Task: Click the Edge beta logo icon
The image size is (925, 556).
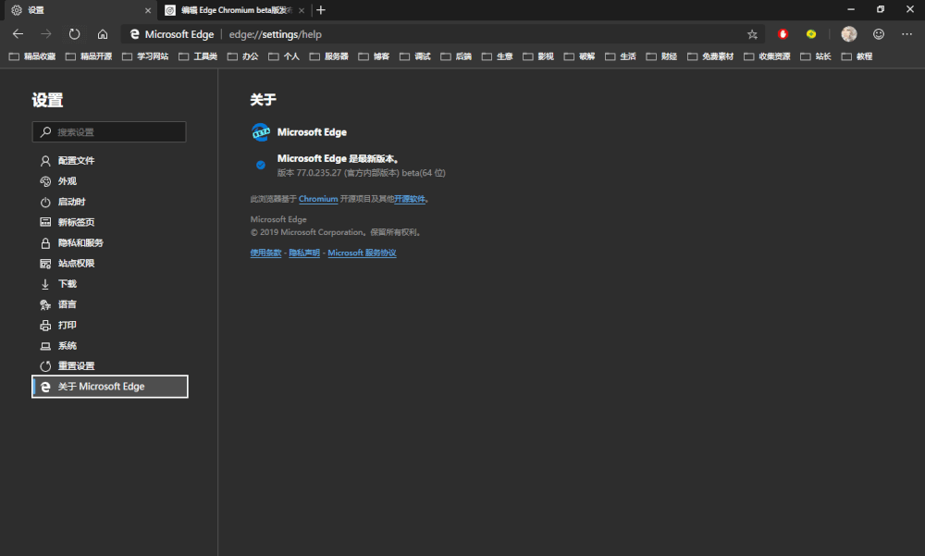Action: [261, 132]
